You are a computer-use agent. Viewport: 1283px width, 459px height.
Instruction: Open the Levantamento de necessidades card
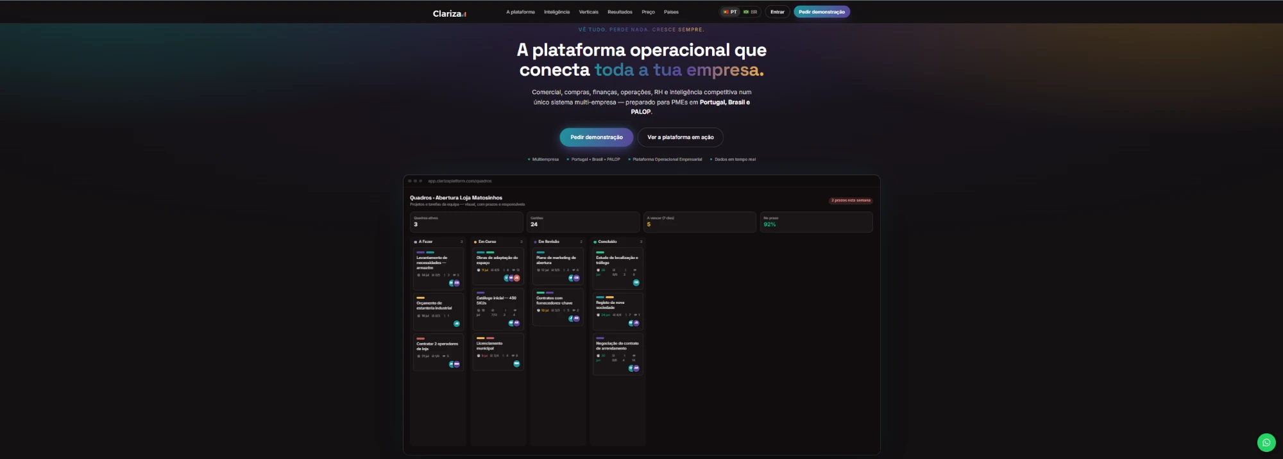(438, 269)
